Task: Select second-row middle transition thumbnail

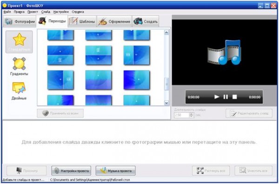Action: pyautogui.click(x=99, y=55)
